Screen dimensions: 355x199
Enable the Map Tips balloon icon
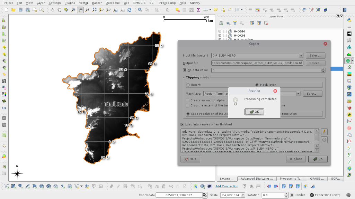pyautogui.click(x=215, y=10)
